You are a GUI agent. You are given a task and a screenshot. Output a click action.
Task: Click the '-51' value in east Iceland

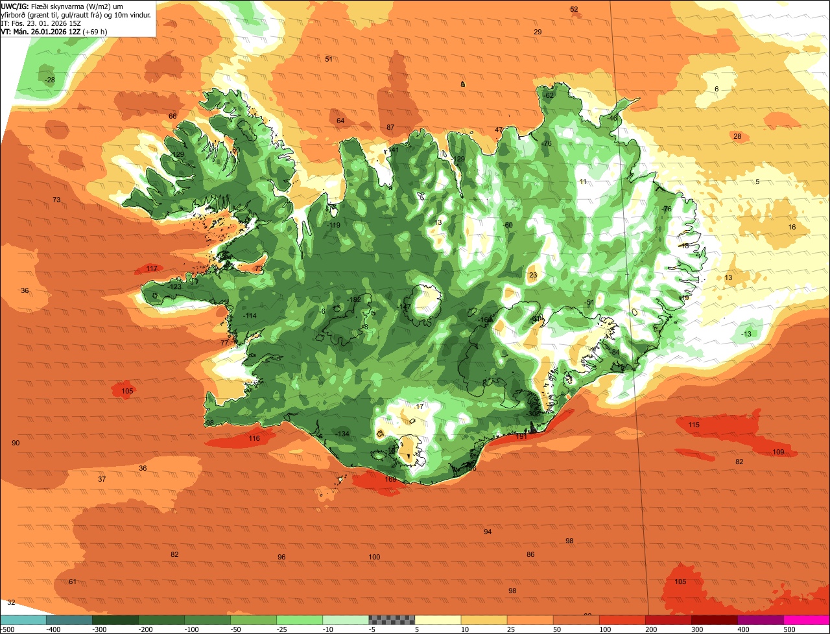point(589,302)
